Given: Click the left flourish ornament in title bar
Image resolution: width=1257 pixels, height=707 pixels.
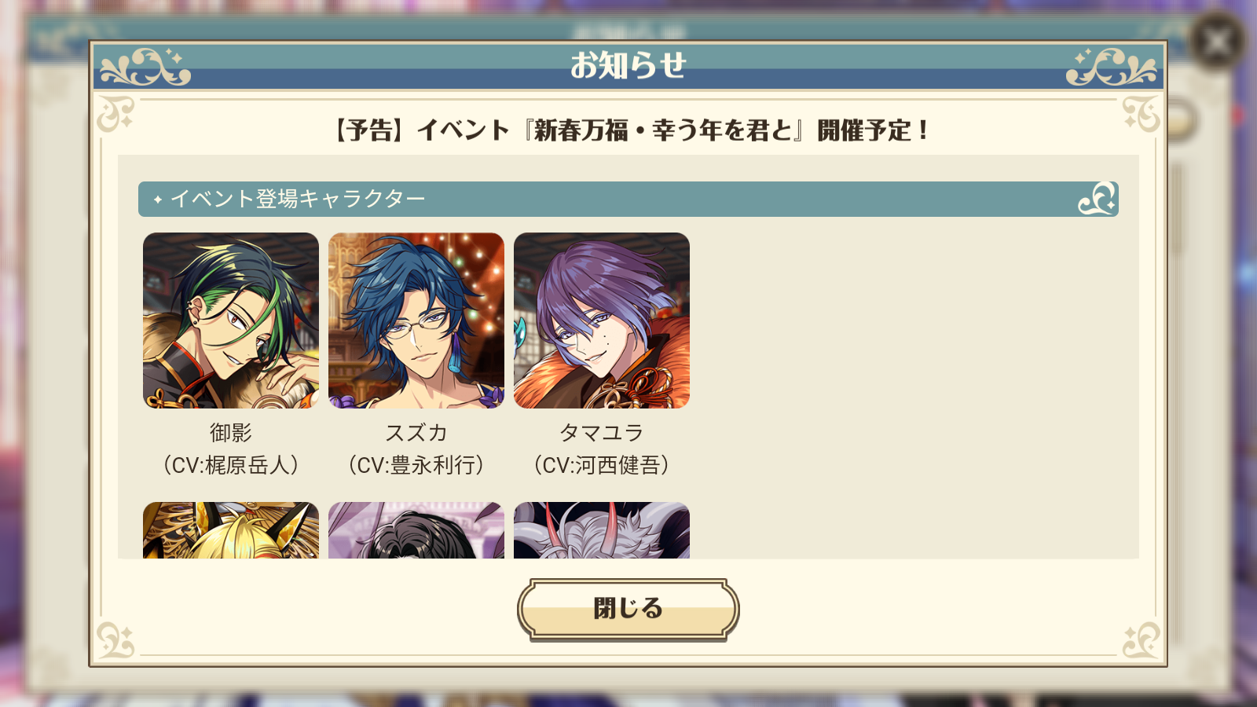Looking at the screenshot, I should 145,67.
